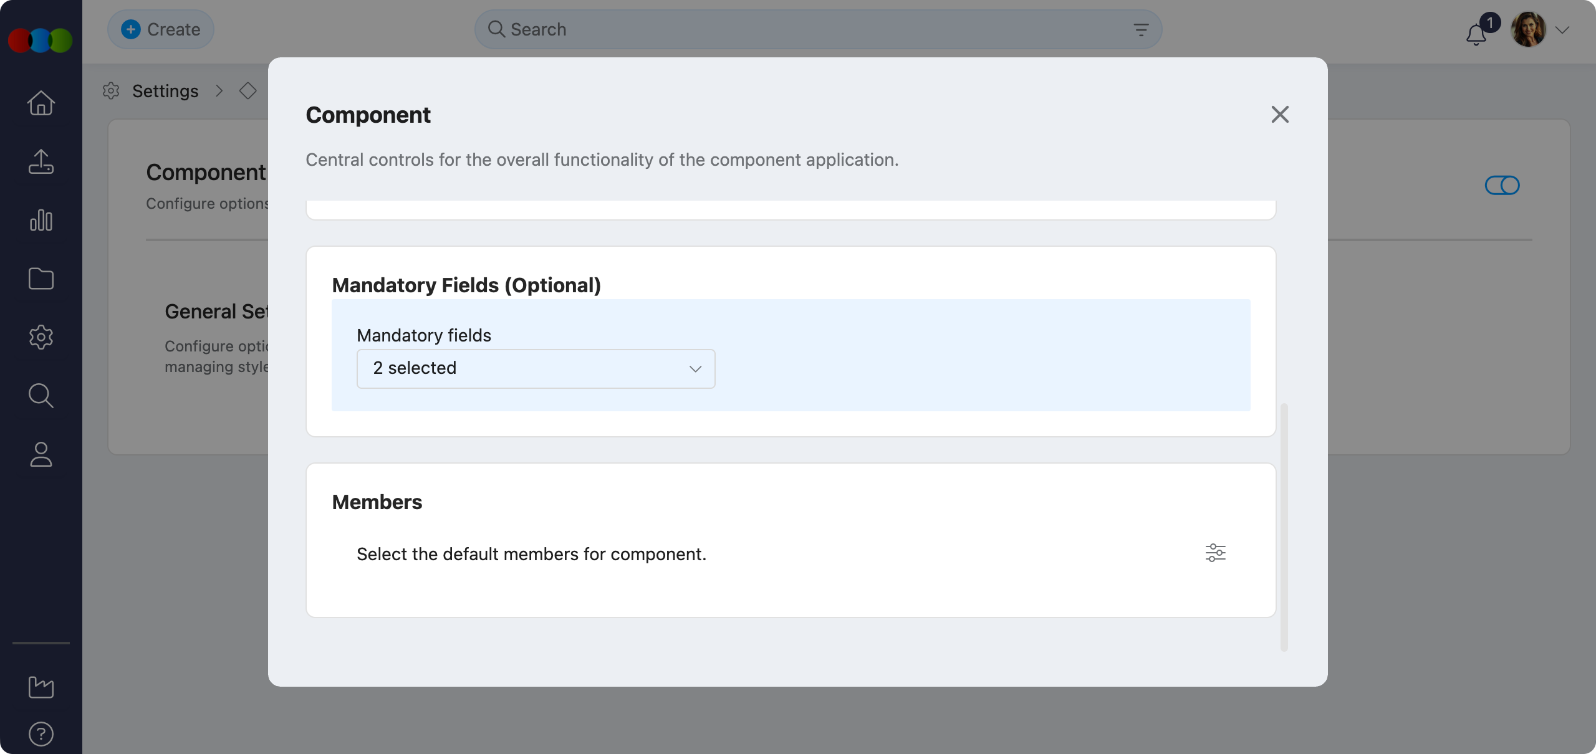The width and height of the screenshot is (1596, 754).
Task: Toggle the Component enable switch
Action: coord(1502,185)
